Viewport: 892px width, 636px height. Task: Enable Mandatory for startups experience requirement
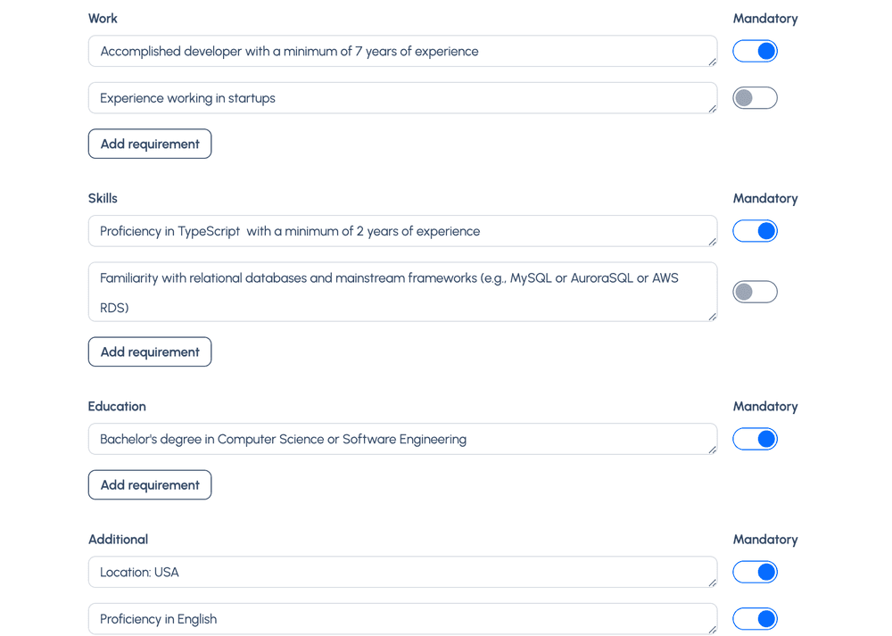[755, 98]
